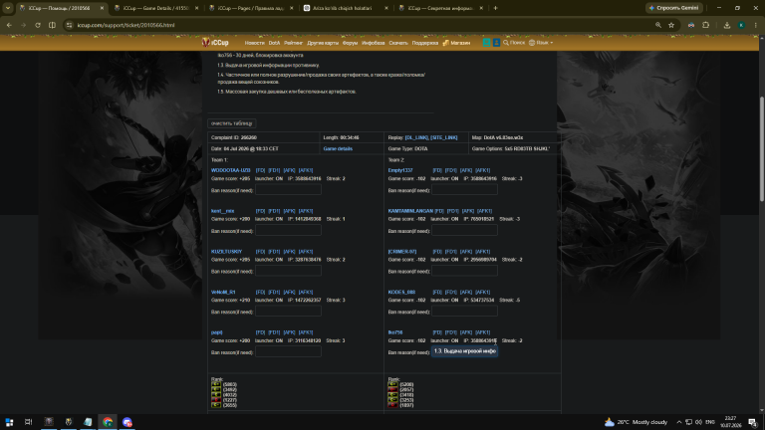Open the KODE5_088 player link
The height and width of the screenshot is (430, 765).
pyautogui.click(x=401, y=292)
